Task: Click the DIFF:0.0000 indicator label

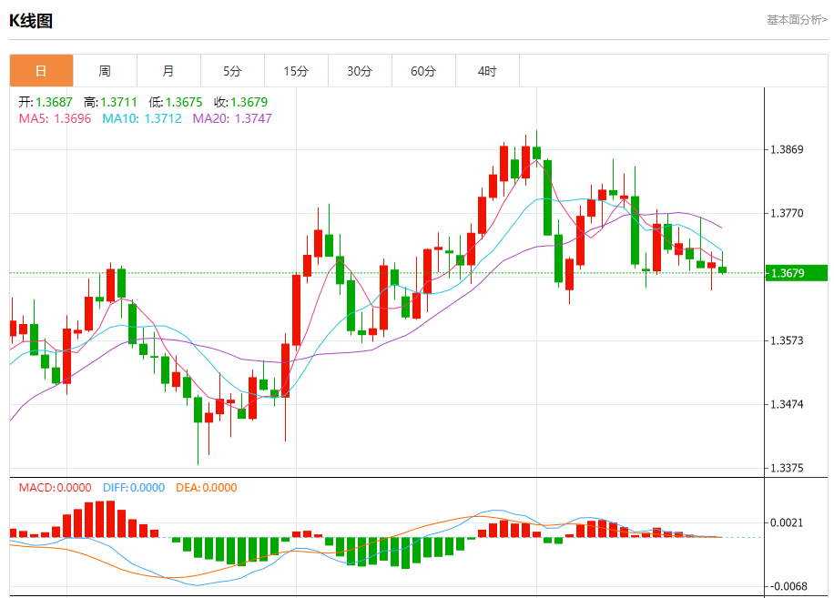Action: pyautogui.click(x=134, y=488)
